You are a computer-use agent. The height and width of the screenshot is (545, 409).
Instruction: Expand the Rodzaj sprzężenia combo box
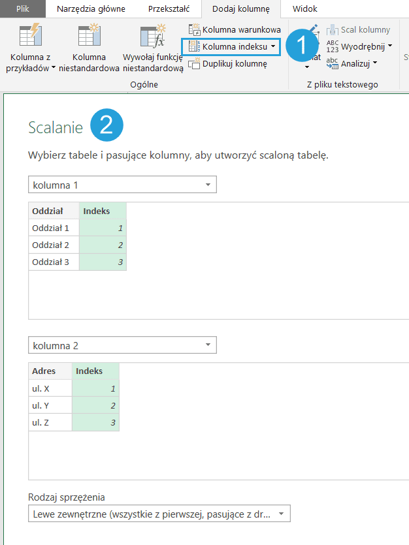tap(281, 514)
